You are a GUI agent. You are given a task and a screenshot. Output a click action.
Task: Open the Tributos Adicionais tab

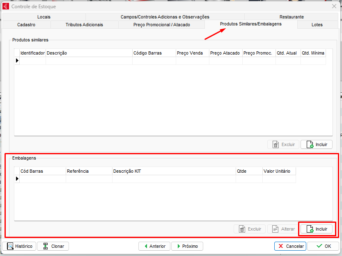[x=84, y=25]
